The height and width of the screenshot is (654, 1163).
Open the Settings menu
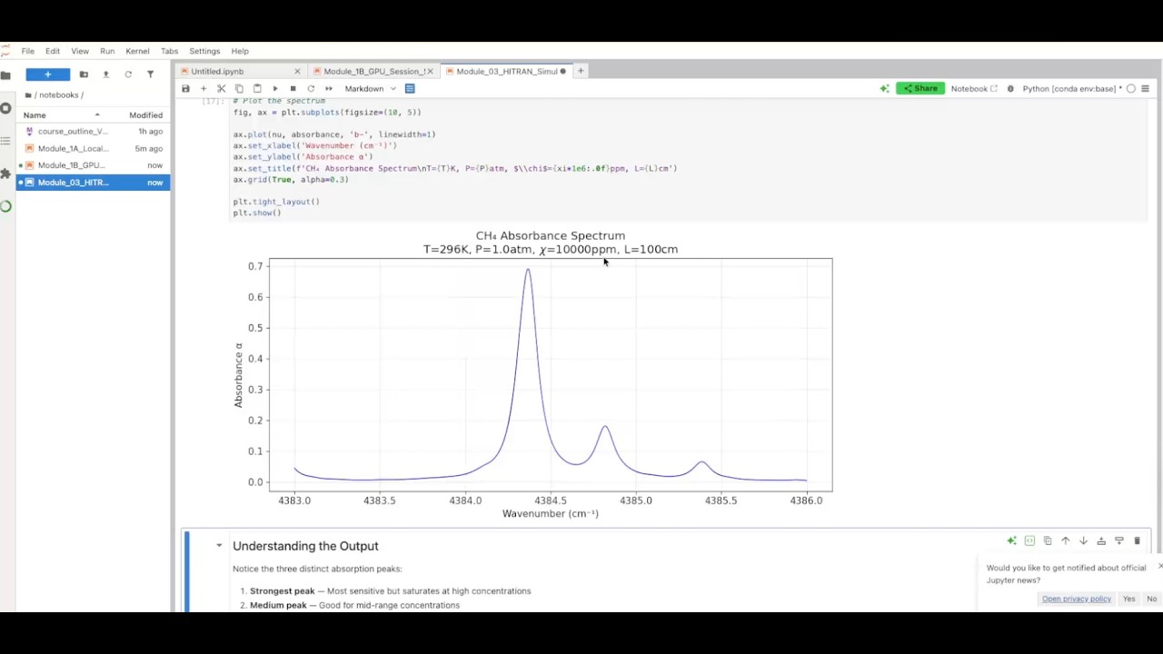point(204,51)
